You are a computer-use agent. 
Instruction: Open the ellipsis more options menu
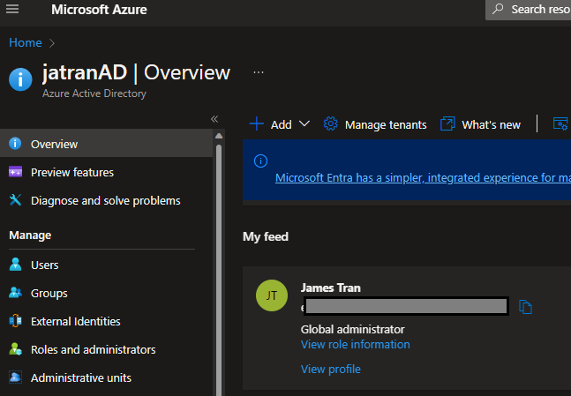[259, 72]
